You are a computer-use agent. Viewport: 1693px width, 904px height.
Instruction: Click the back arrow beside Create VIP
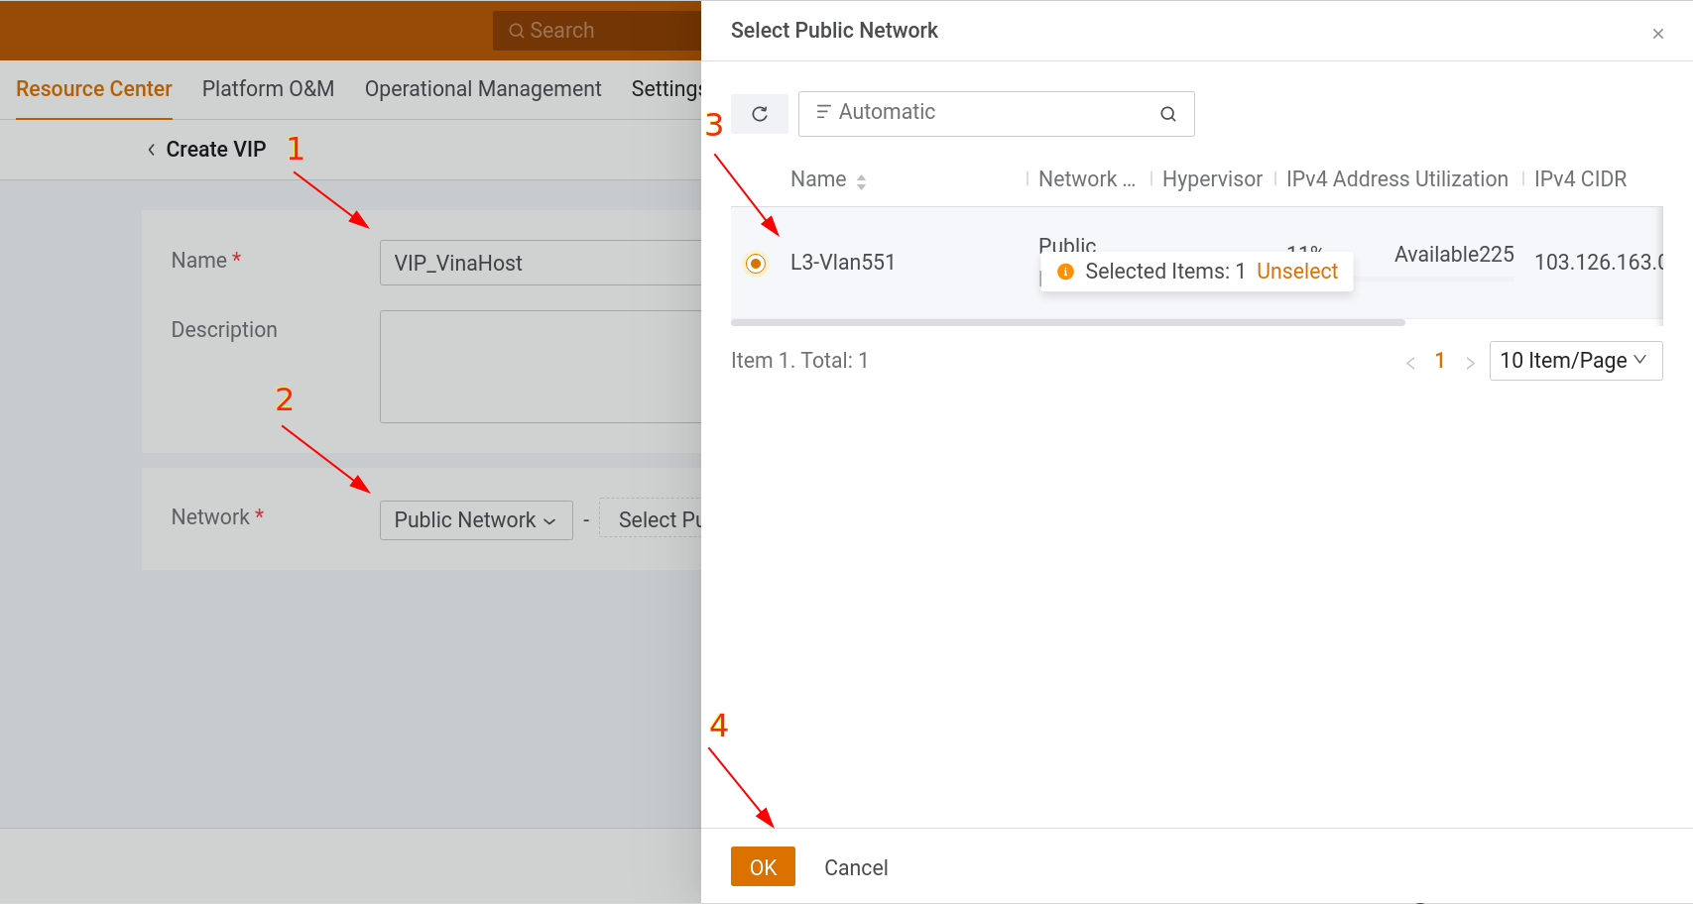click(151, 150)
